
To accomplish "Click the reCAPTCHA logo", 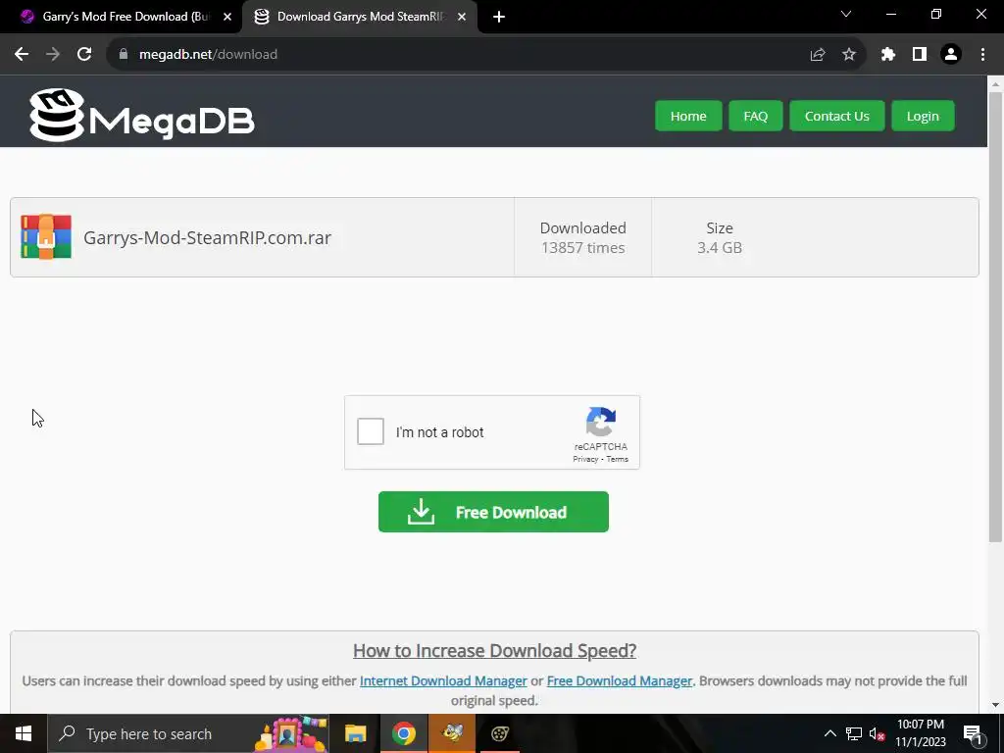I will pos(601,422).
